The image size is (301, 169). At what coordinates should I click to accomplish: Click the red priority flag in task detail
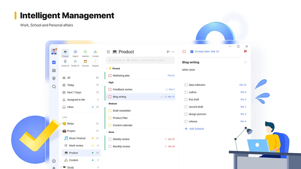(x=245, y=51)
